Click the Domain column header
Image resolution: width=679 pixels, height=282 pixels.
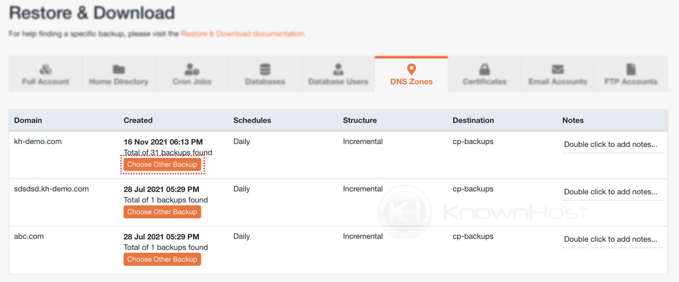point(28,120)
